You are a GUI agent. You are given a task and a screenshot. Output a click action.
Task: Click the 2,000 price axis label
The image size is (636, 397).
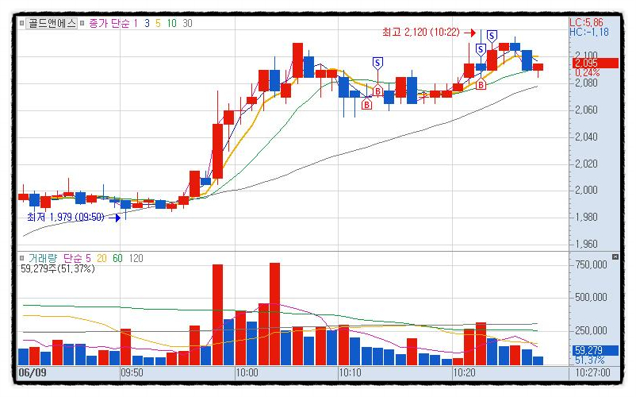pos(586,191)
